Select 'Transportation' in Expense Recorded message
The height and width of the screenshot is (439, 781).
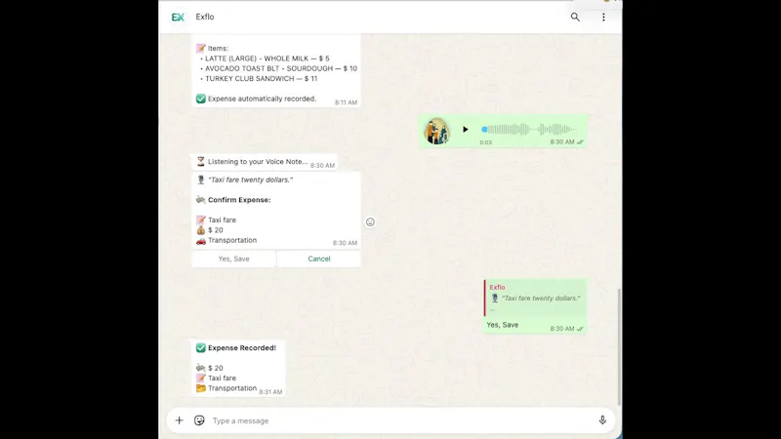tap(232, 388)
